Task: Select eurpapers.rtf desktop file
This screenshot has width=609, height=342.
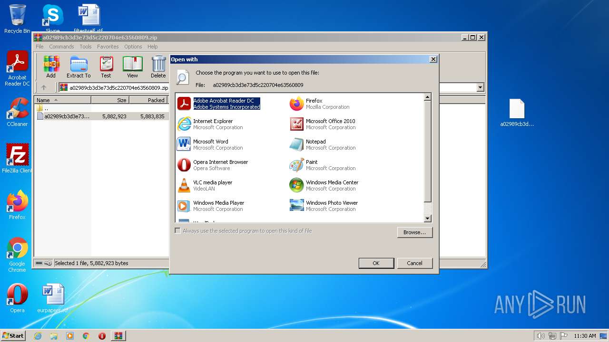Action: (x=52, y=298)
